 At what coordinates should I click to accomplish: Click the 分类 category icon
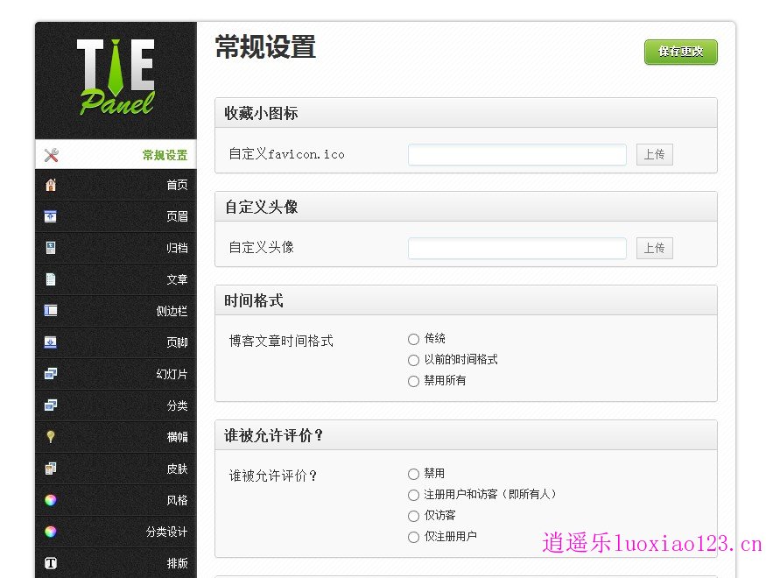tap(51, 405)
